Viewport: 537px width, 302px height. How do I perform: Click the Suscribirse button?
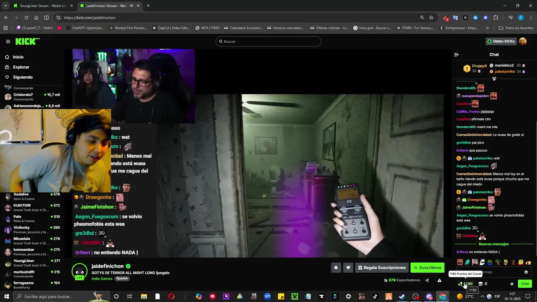(428, 268)
